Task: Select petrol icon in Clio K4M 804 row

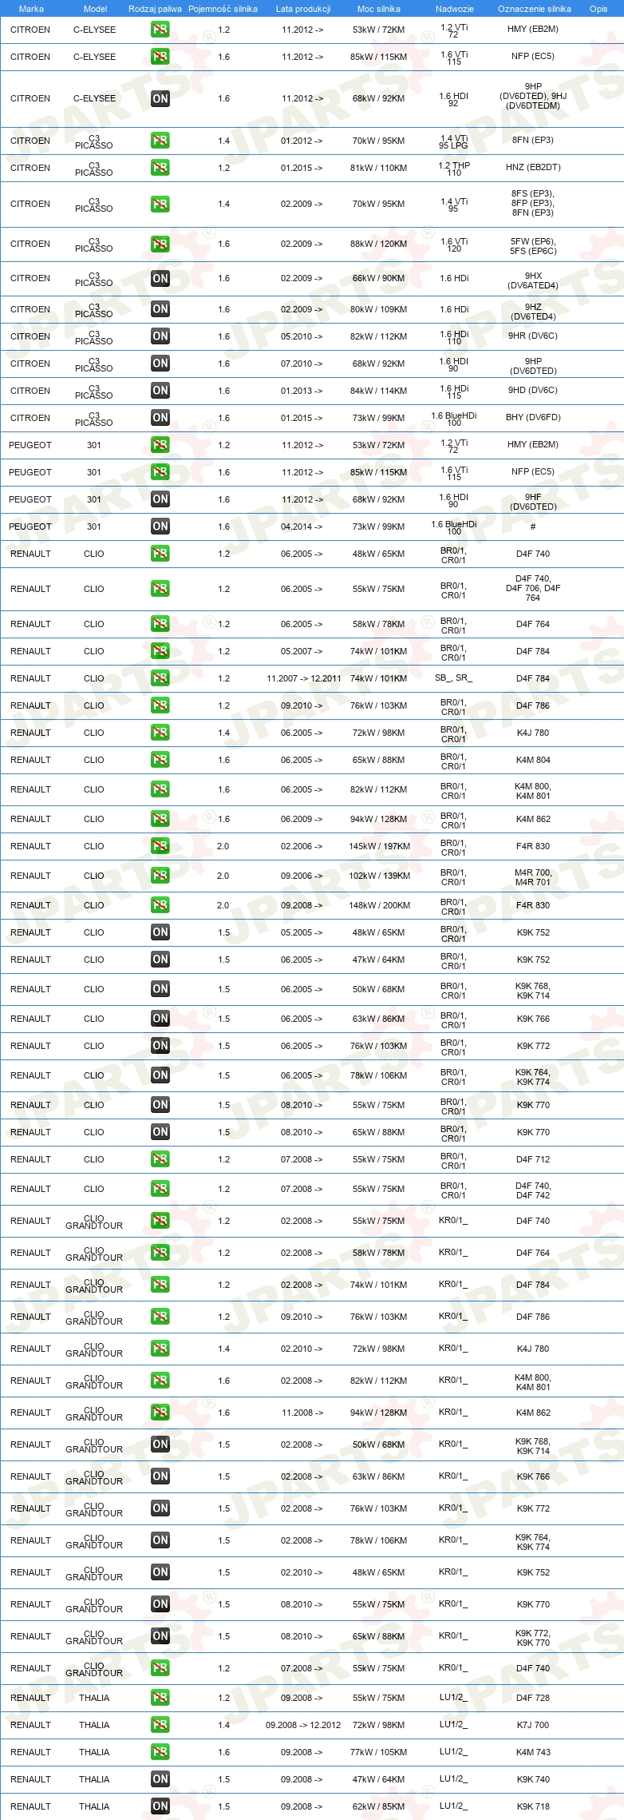Action: [160, 760]
